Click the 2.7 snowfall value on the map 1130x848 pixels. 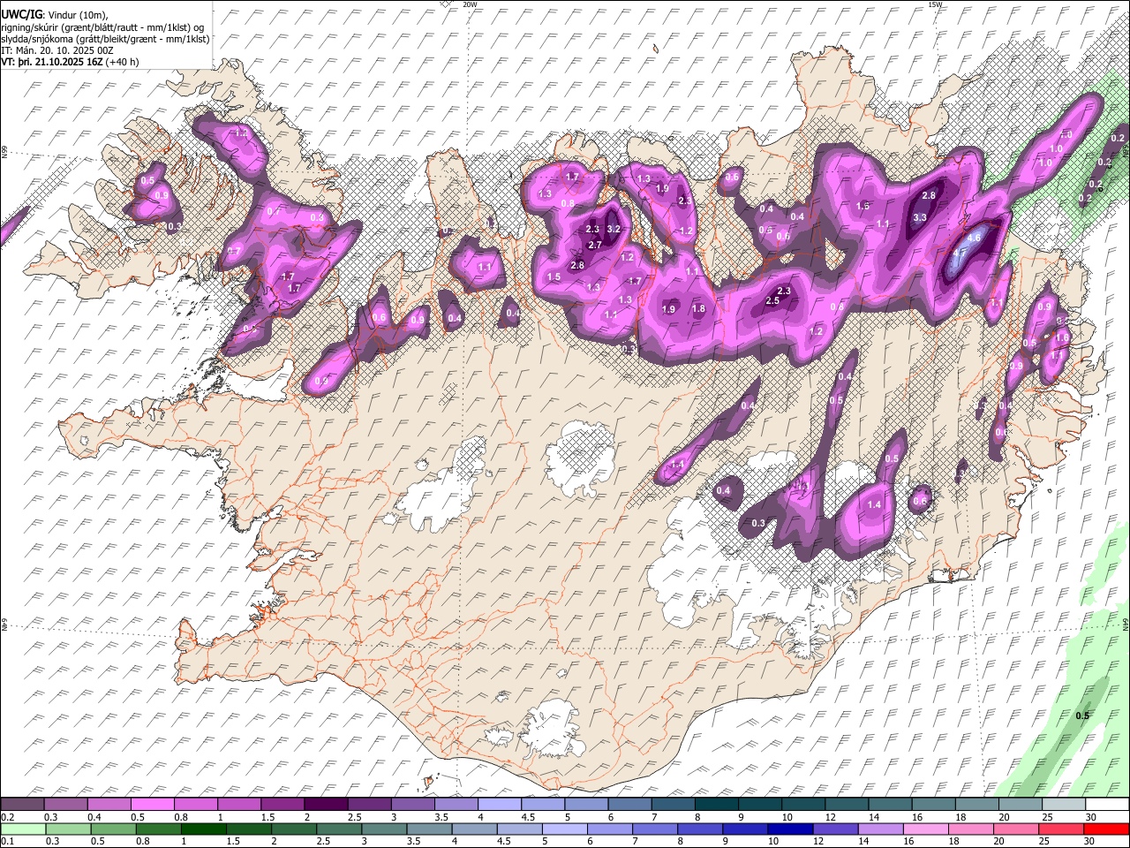(594, 245)
